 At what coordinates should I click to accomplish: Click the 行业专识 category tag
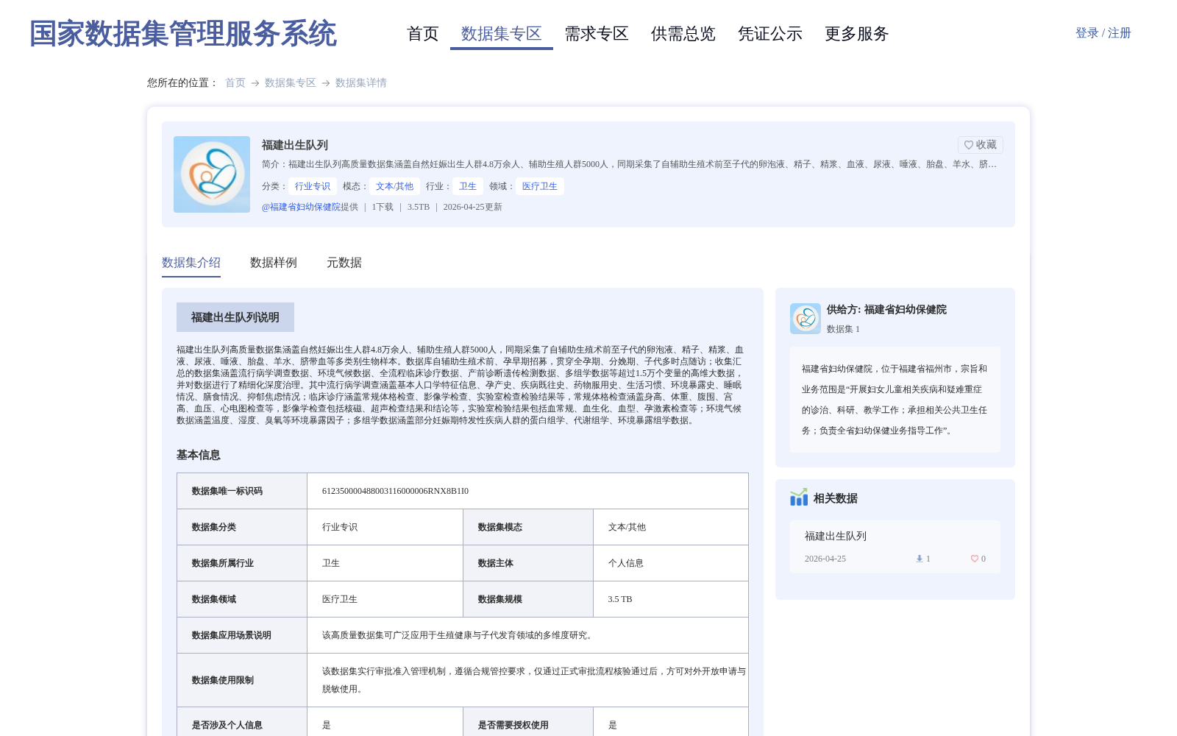pyautogui.click(x=313, y=186)
